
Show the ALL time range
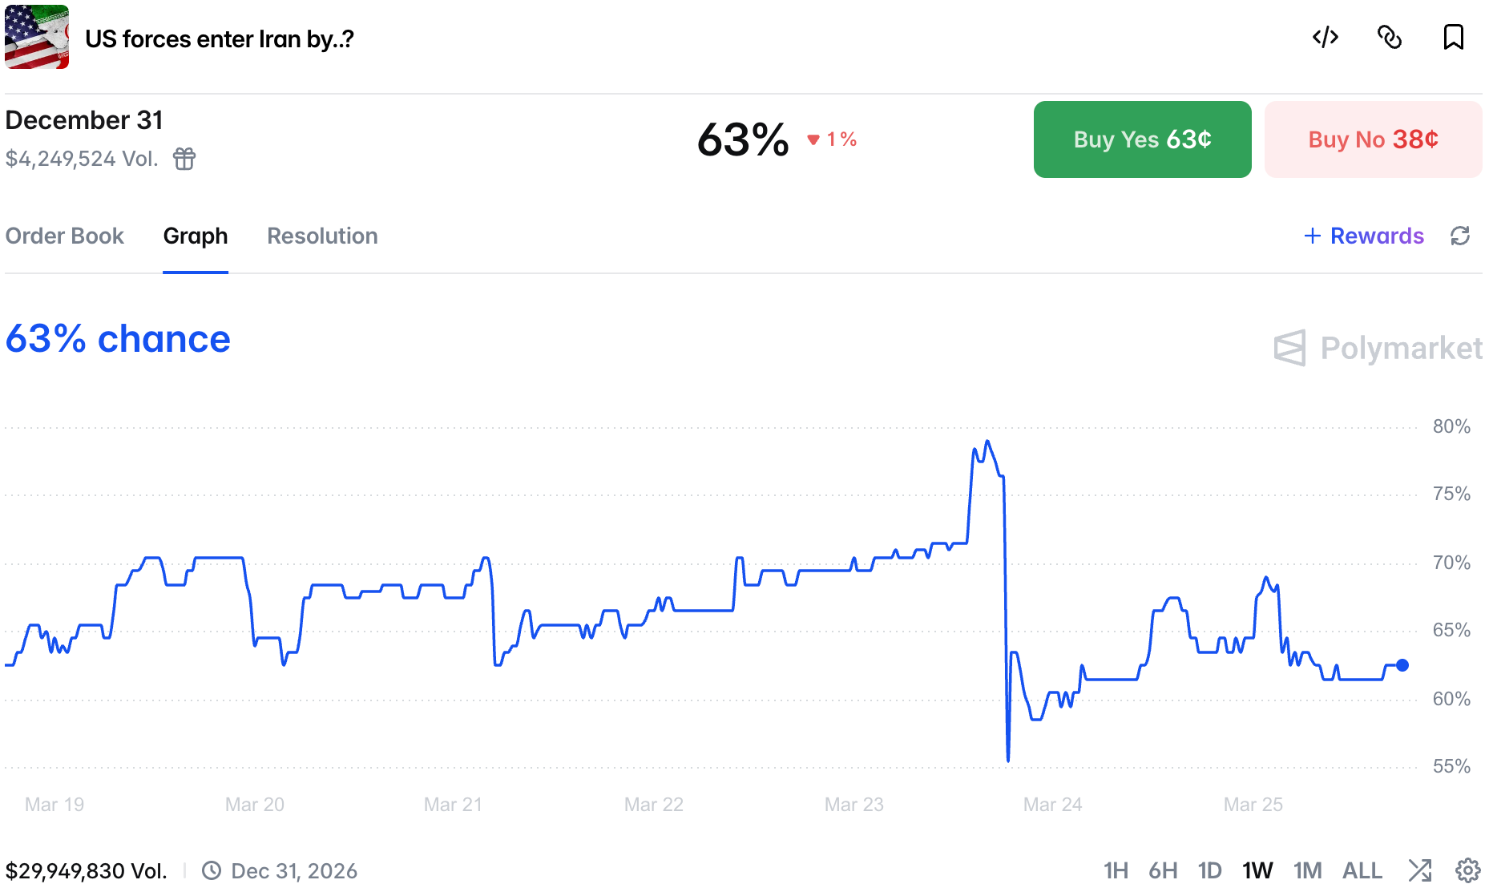[x=1362, y=870]
